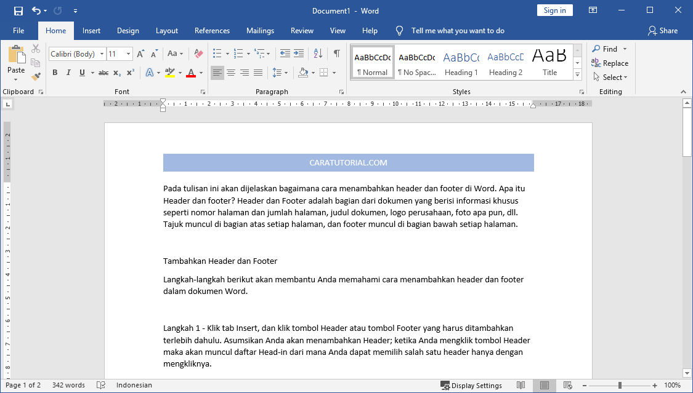Align the paragraph to the right
Image resolution: width=693 pixels, height=393 pixels.
245,73
